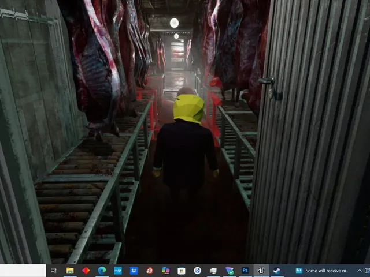Viewport: 370px width, 277px height.
Task: Read the 'Some will receive m...' news headline
Action: (327, 271)
